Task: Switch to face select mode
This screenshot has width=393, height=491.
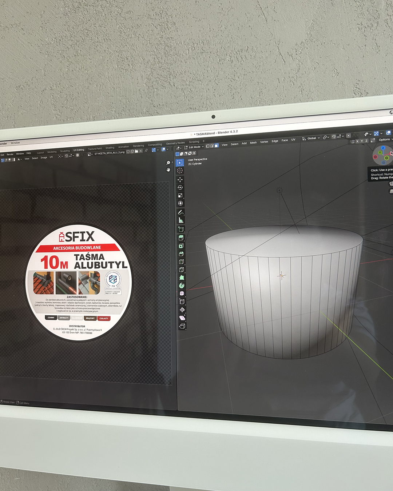Action: pos(217,145)
